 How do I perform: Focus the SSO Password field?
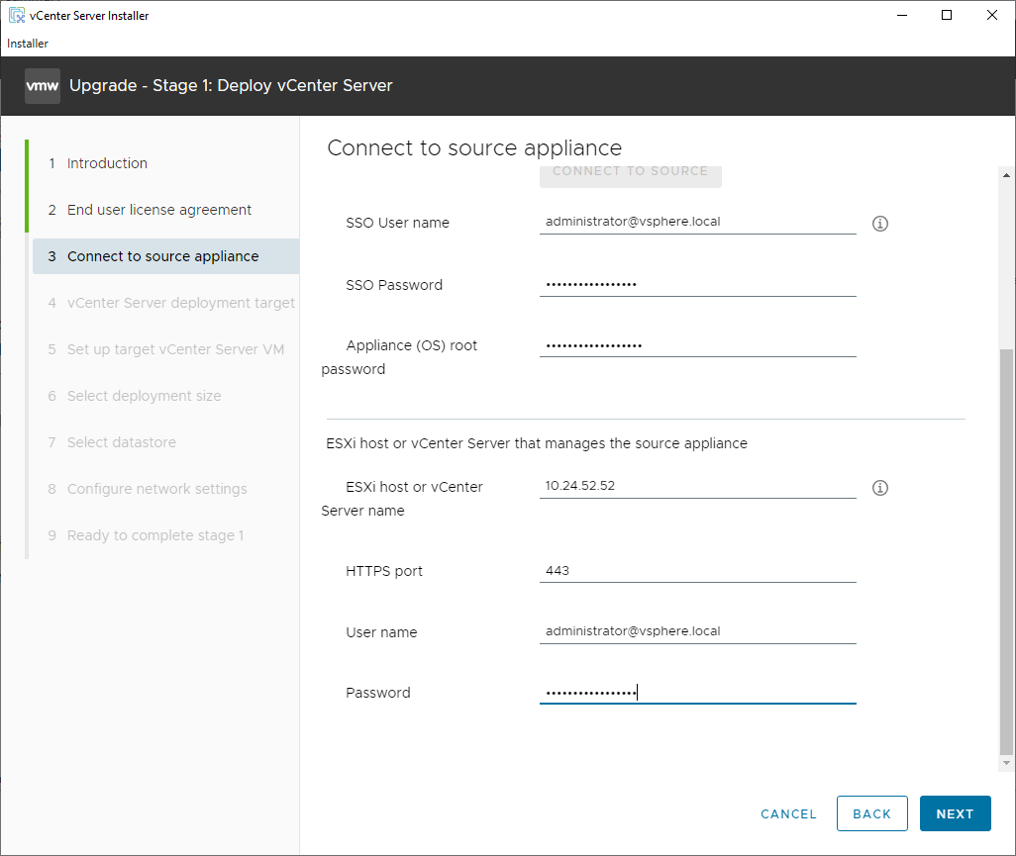click(697, 284)
